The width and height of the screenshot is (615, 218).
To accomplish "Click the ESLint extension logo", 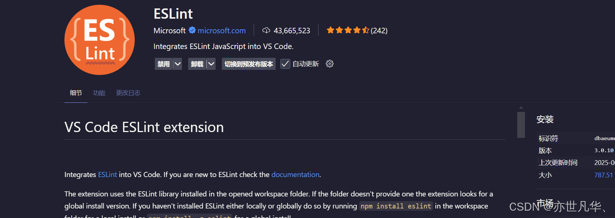I will click(100, 40).
